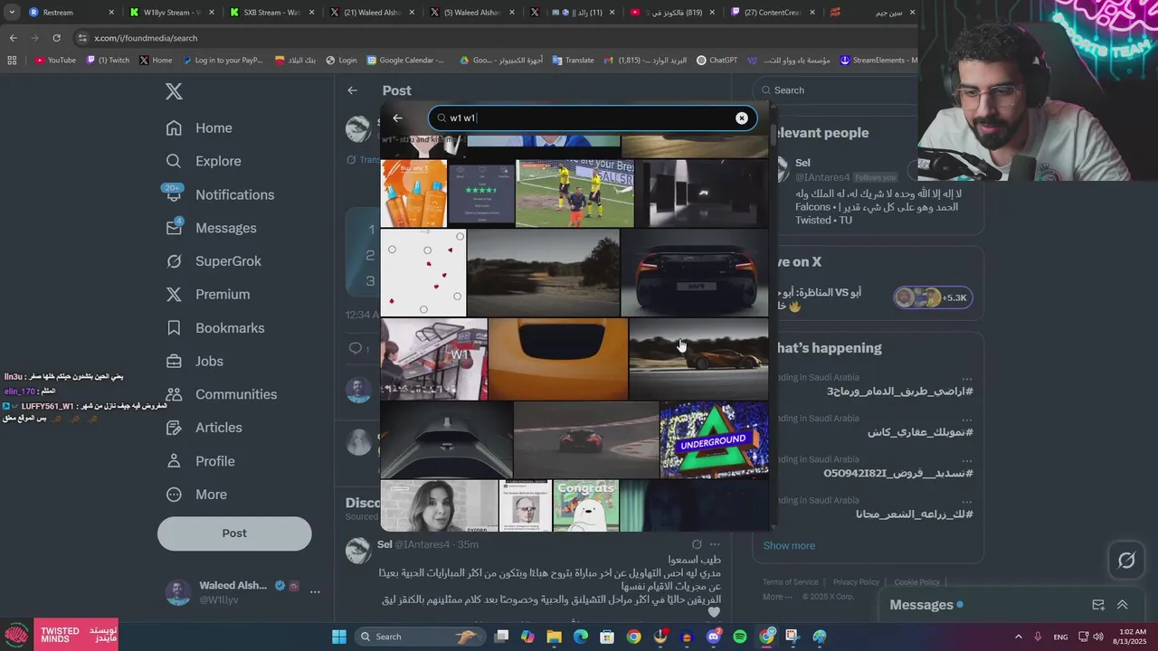
Task: Open the Translate bookmark
Action: 573,61
